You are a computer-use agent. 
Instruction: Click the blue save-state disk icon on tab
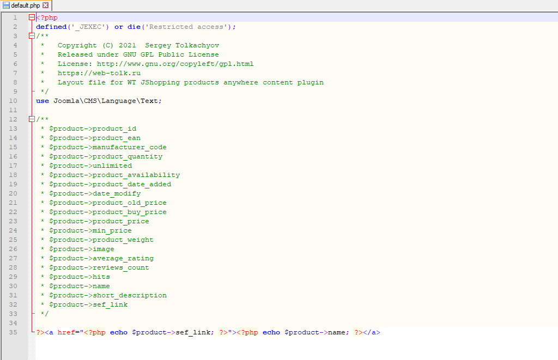click(6, 5)
